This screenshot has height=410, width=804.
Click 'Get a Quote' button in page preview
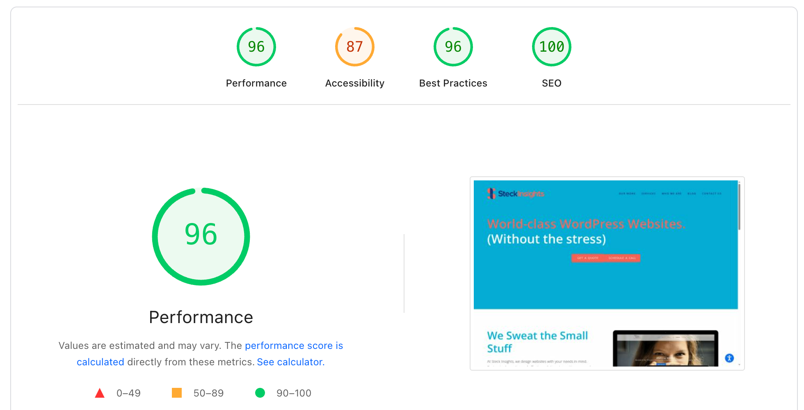pyautogui.click(x=587, y=258)
